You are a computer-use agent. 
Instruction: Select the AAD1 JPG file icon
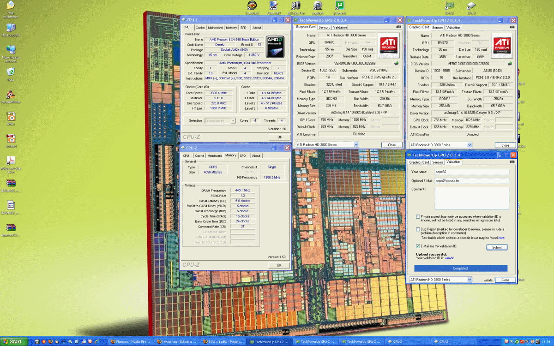click(11, 119)
